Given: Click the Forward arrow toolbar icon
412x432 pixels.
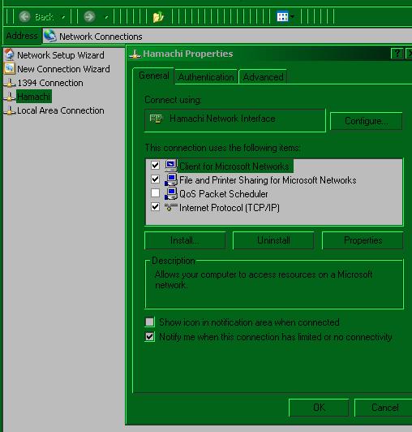Looking at the screenshot, I should pos(89,17).
